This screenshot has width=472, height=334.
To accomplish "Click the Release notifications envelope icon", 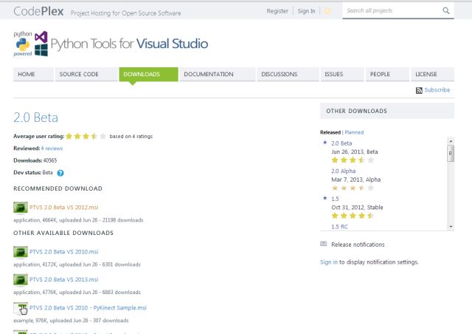I will tap(324, 244).
